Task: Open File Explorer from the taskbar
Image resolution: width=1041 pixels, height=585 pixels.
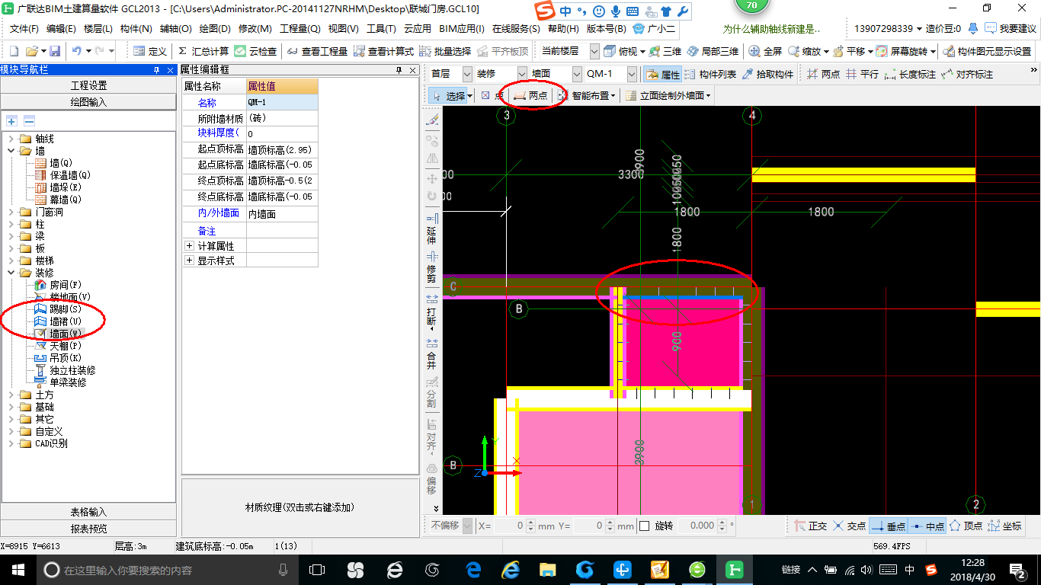Action: [547, 569]
